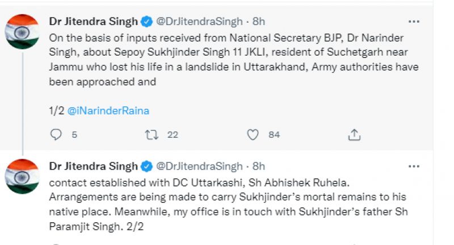This screenshot has width=454, height=245.
Task: Open Dr Jitendra Singh name in second tweet
Action: 94,166
